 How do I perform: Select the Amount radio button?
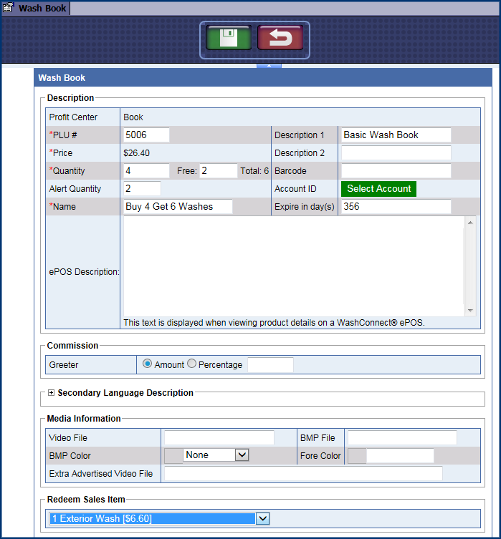coord(148,364)
